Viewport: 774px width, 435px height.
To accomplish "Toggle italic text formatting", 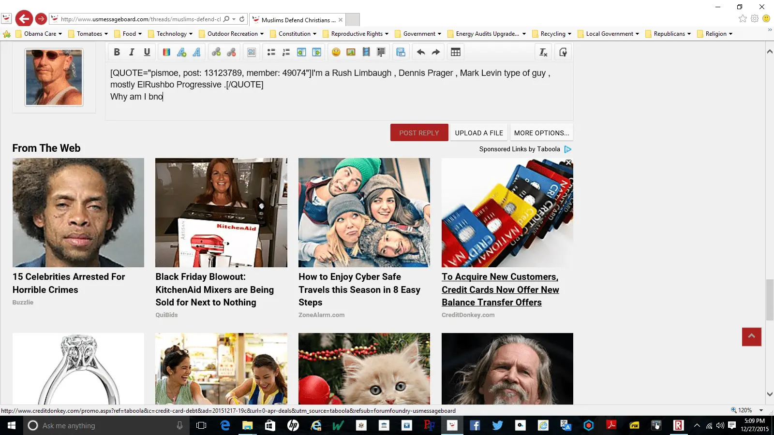I will (132, 52).
